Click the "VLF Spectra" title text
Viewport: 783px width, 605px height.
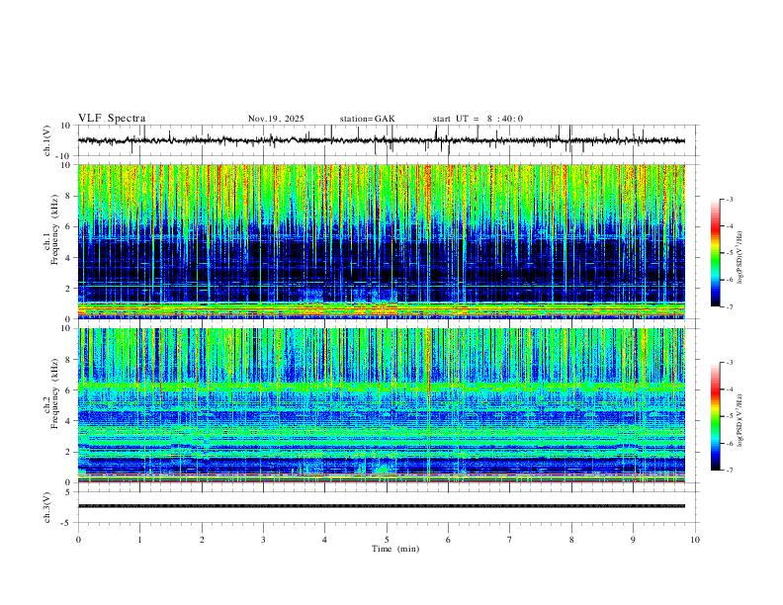tap(112, 119)
